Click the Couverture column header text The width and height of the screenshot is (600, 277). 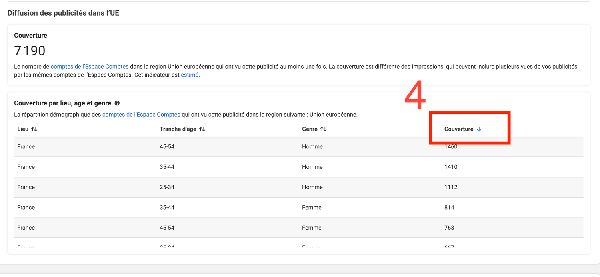point(458,129)
